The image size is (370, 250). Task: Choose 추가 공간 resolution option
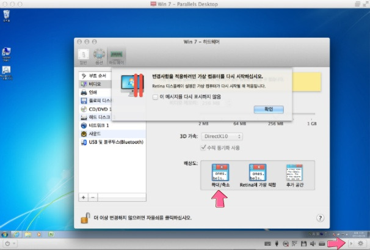click(x=294, y=175)
